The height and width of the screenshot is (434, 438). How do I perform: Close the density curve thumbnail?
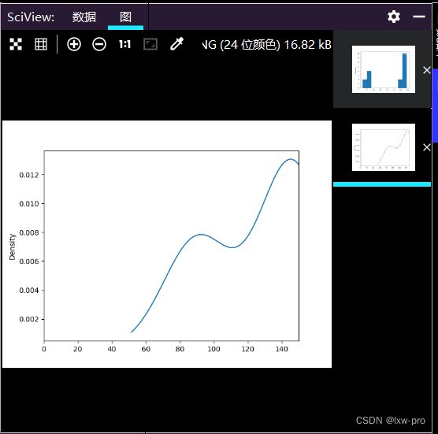[426, 147]
